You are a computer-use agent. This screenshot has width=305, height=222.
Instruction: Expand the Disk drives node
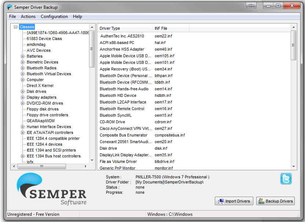(23, 91)
